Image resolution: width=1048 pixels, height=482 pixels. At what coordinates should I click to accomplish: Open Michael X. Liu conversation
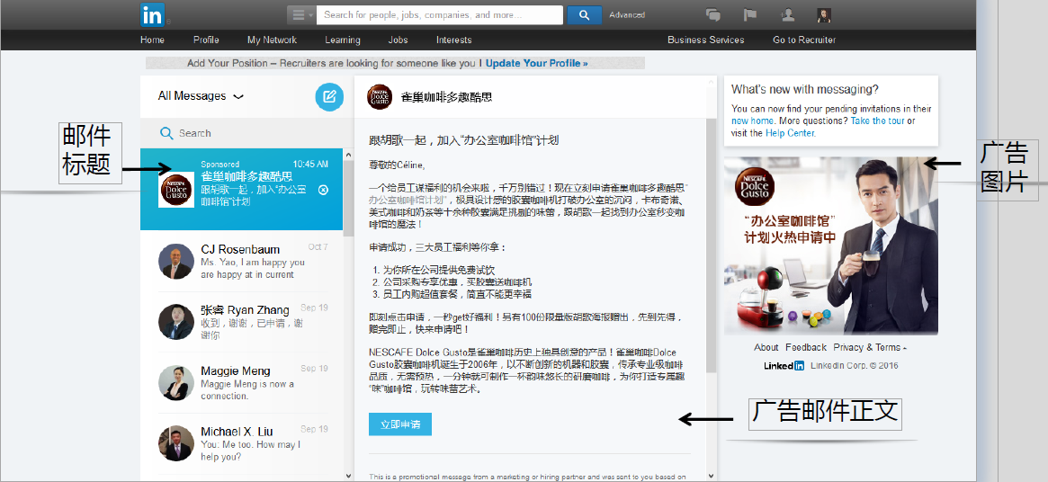[x=241, y=443]
